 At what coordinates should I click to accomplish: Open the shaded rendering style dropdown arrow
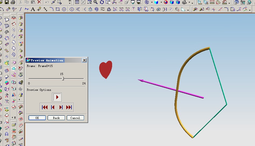161,2
